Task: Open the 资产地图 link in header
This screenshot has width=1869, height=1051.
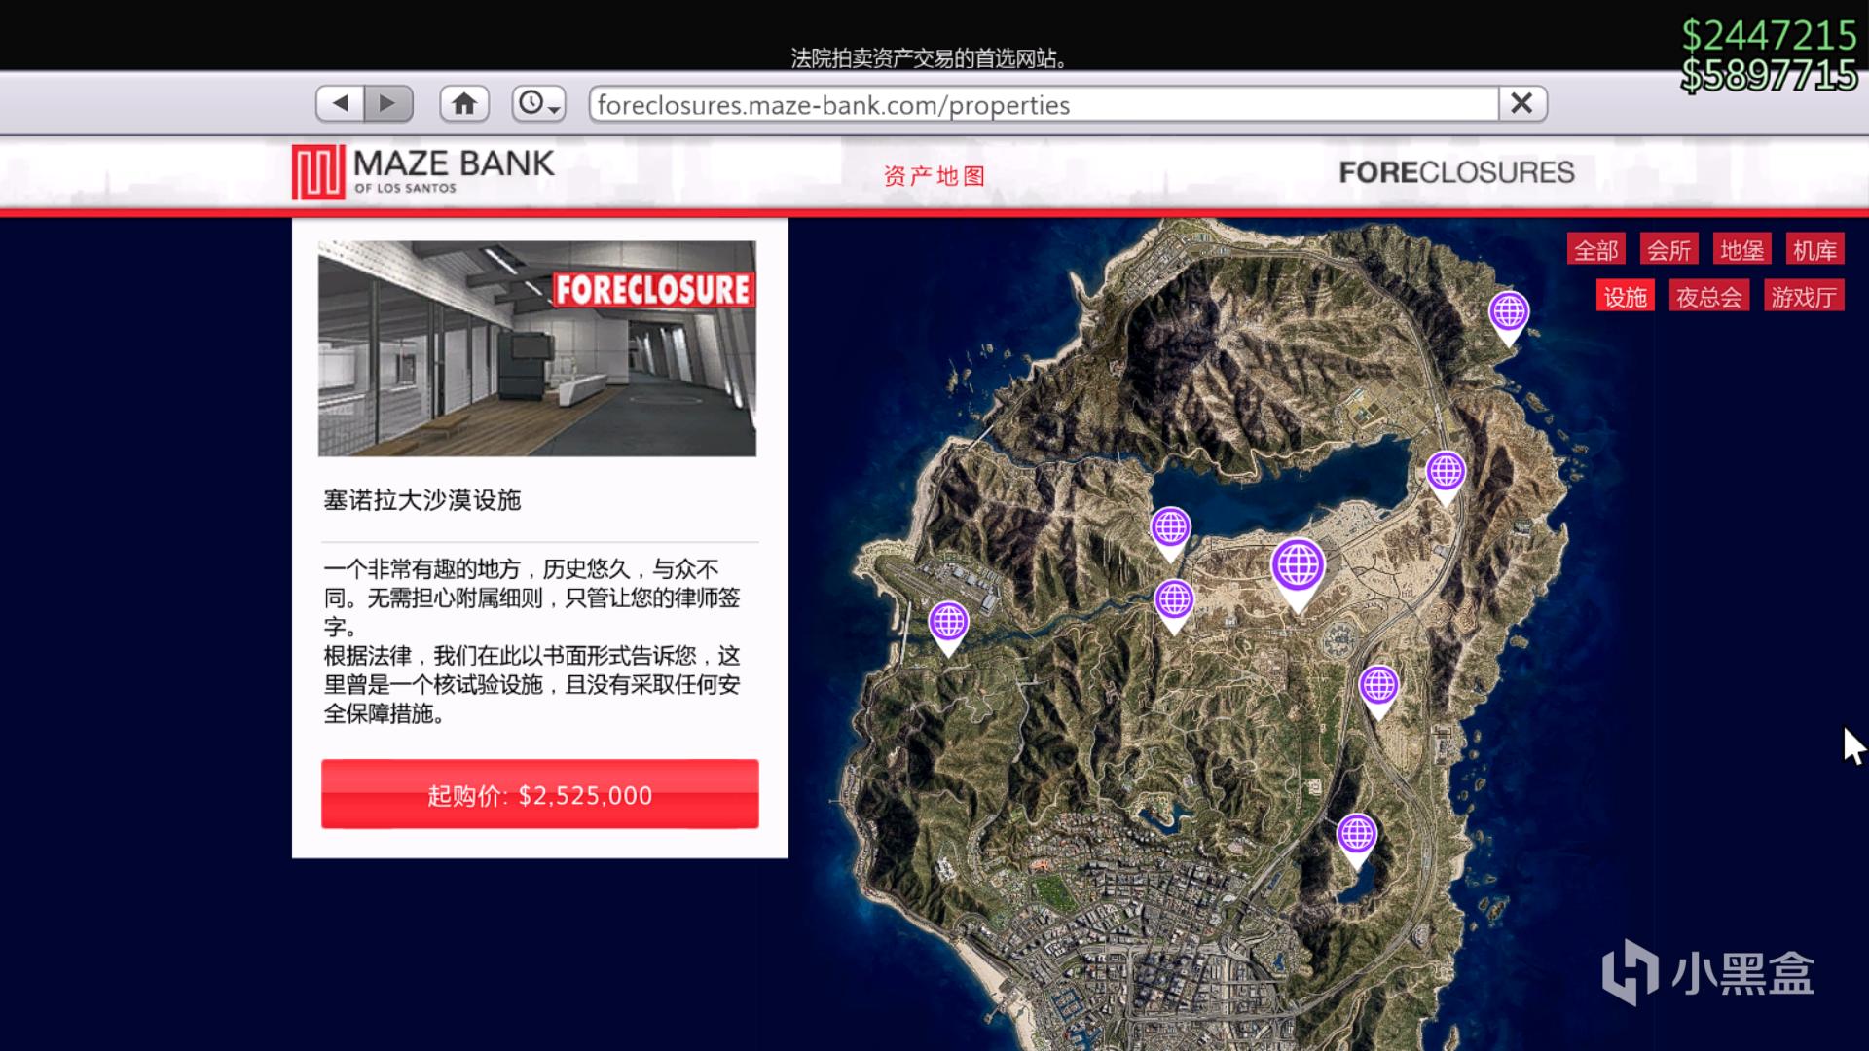Action: pyautogui.click(x=934, y=176)
